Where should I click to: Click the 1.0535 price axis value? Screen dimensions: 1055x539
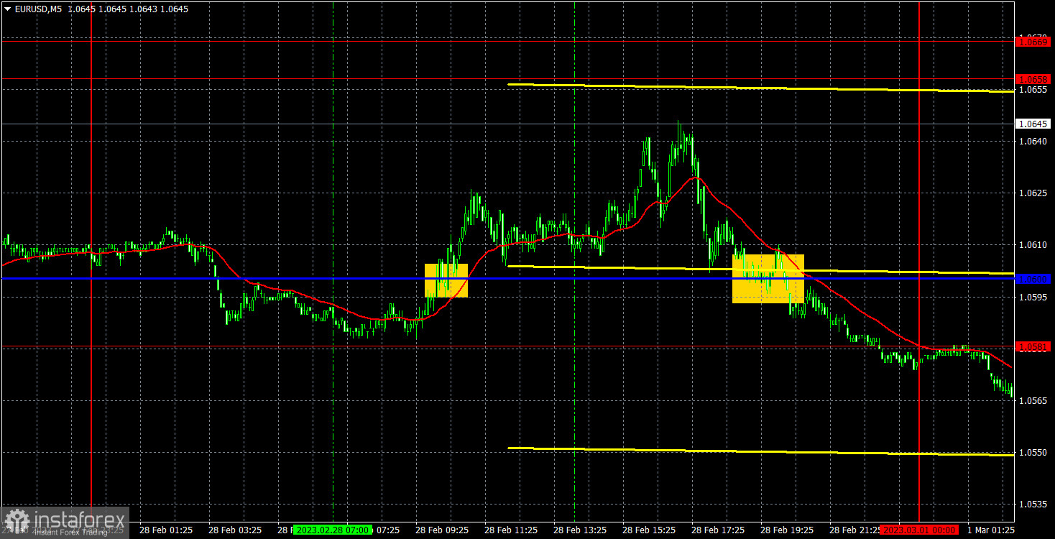(x=1033, y=504)
